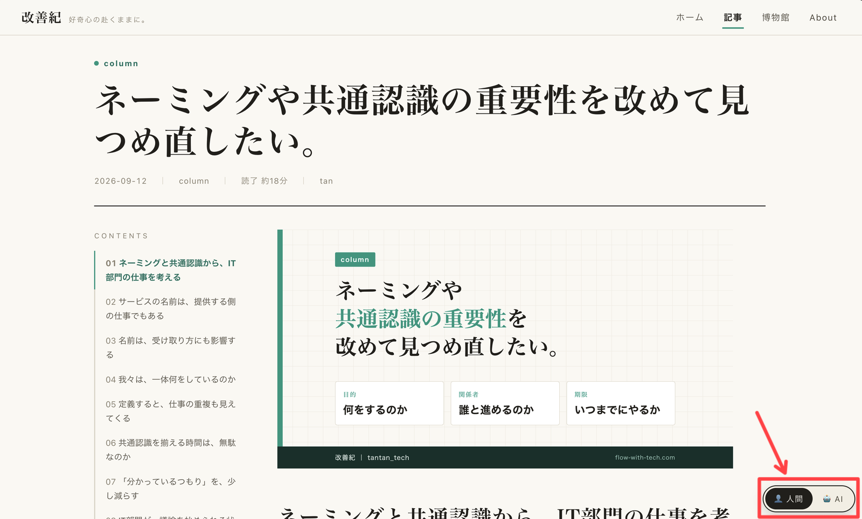
Task: Open the 記事 navigation item
Action: pos(733,18)
